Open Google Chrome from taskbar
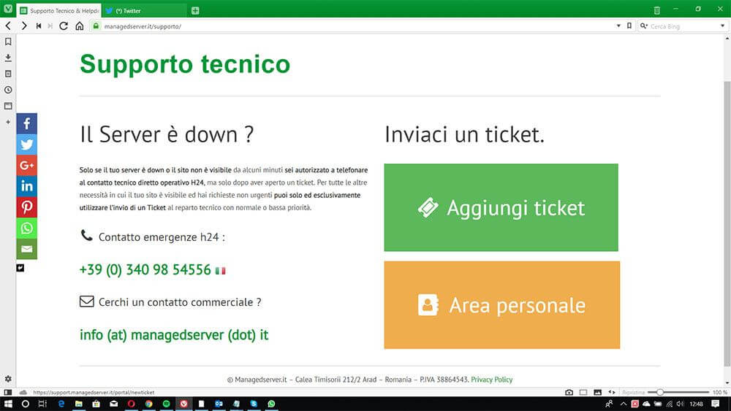The image size is (731, 411). 148,404
